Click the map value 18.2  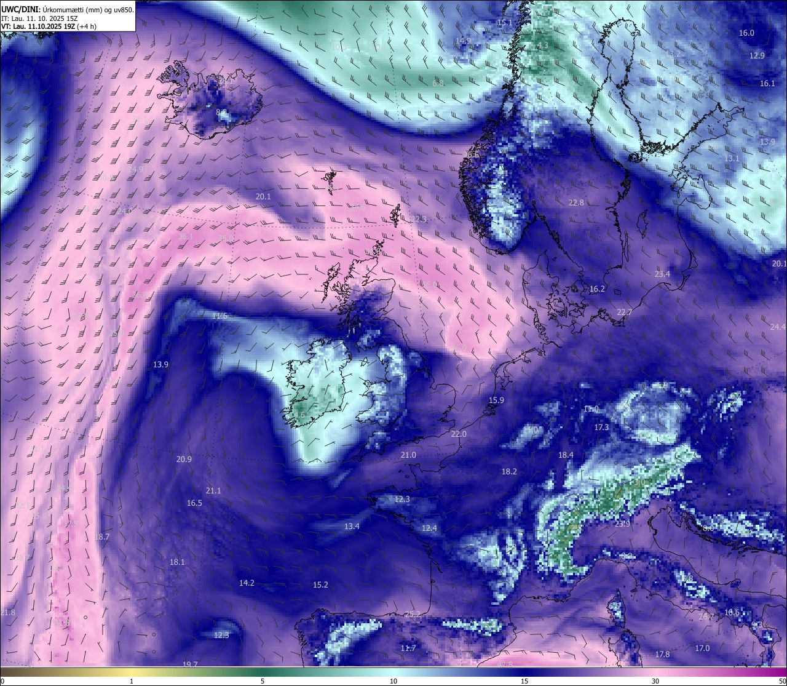click(509, 472)
